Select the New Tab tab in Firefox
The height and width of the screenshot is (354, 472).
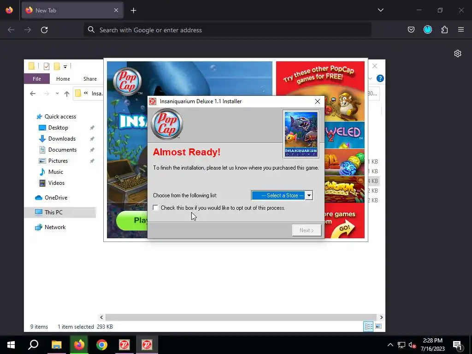click(x=72, y=10)
